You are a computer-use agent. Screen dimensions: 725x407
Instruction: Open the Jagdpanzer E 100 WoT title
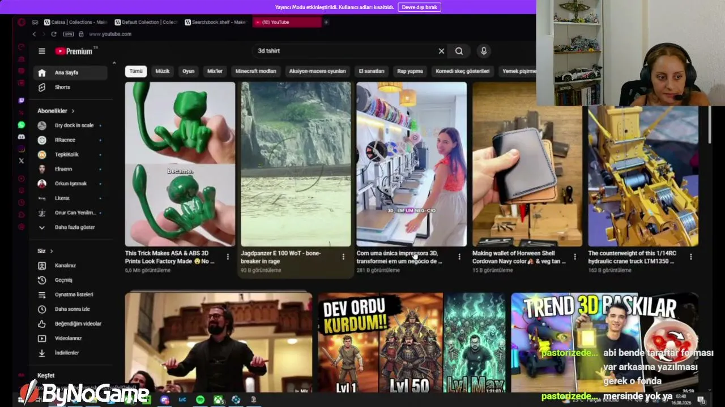[x=281, y=257]
